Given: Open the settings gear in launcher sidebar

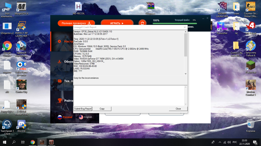Looking at the screenshot, I should point(60,41).
